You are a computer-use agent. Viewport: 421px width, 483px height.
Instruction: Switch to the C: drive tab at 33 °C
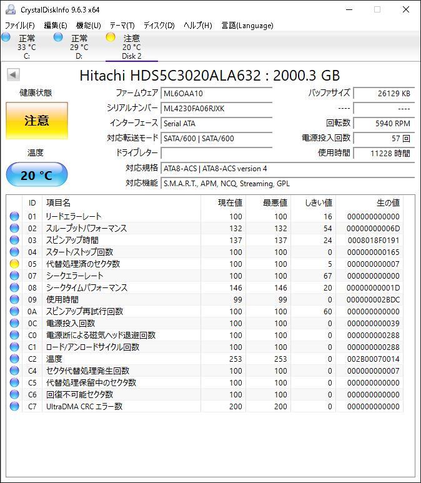tap(27, 47)
